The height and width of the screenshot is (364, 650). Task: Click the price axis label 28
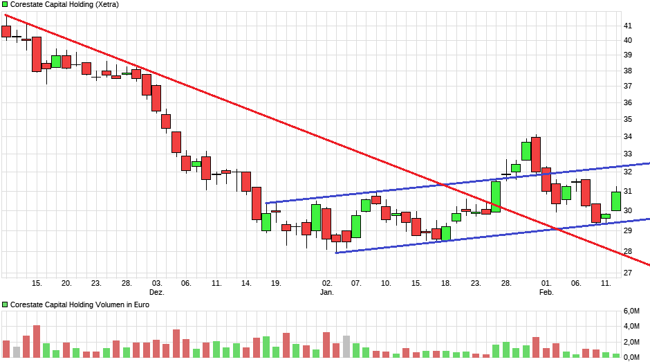coord(628,251)
